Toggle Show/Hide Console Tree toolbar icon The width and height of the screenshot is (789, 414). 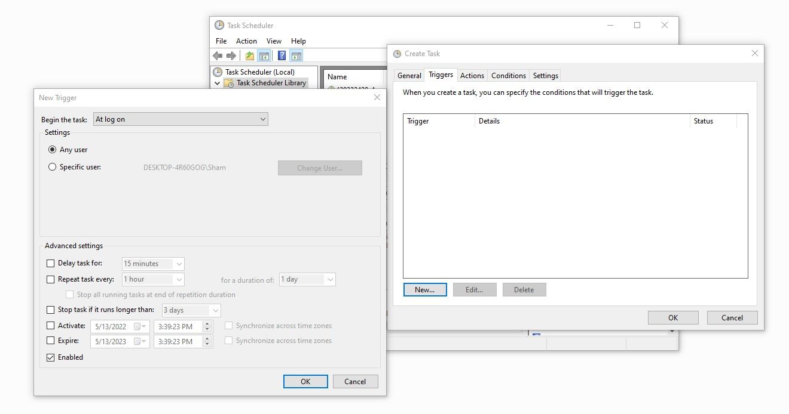coord(264,56)
